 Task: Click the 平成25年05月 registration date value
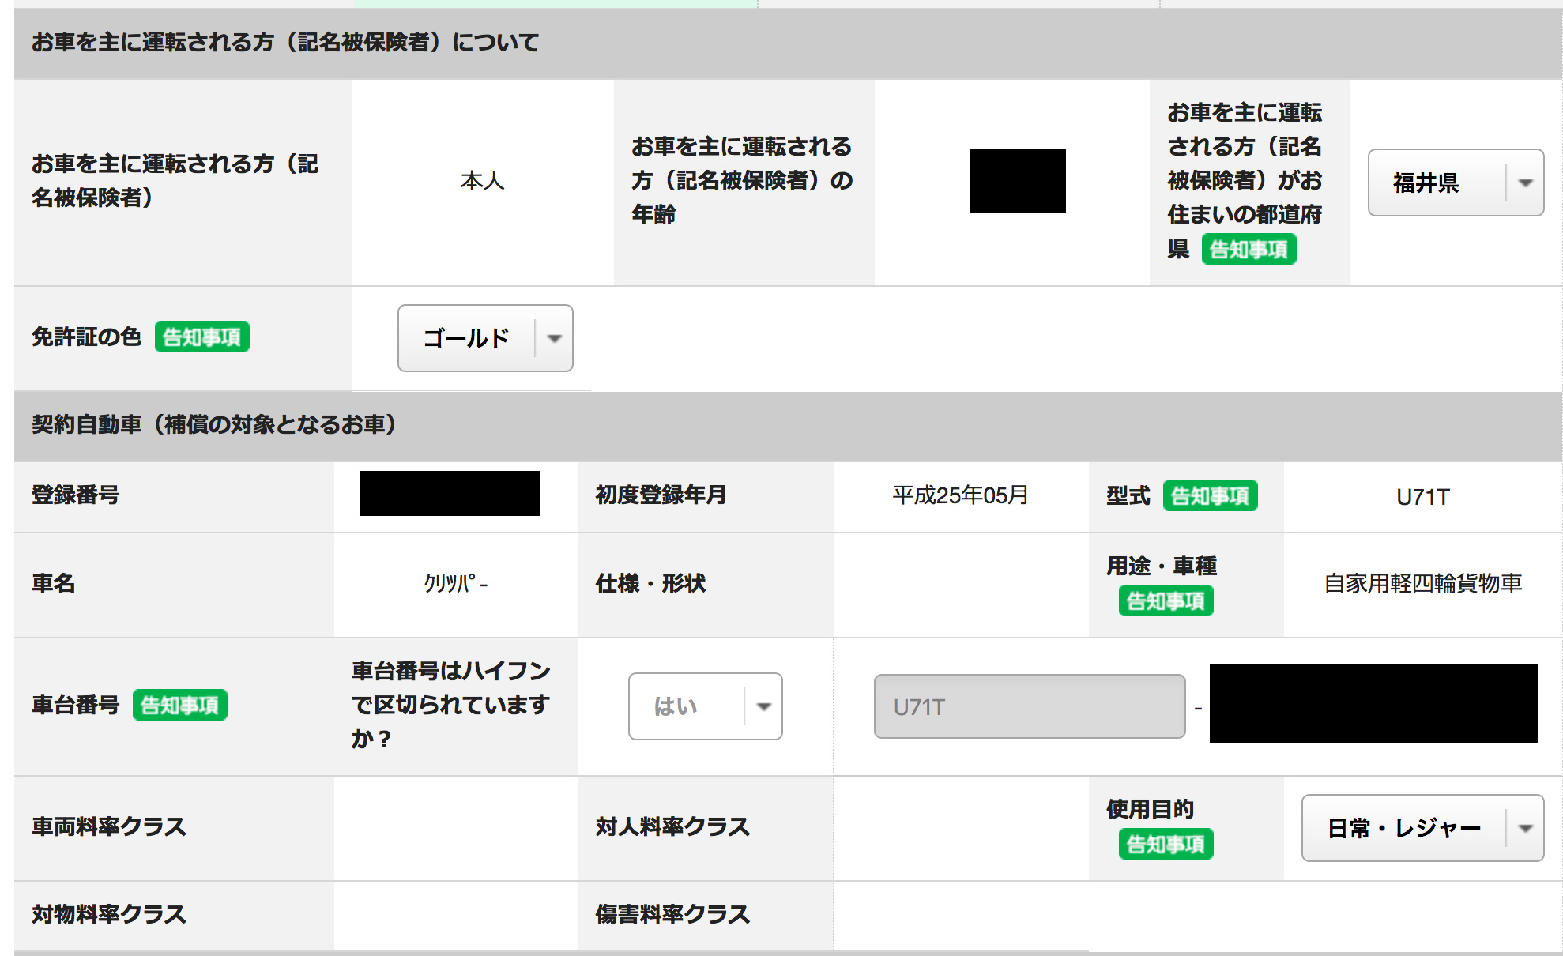(960, 495)
